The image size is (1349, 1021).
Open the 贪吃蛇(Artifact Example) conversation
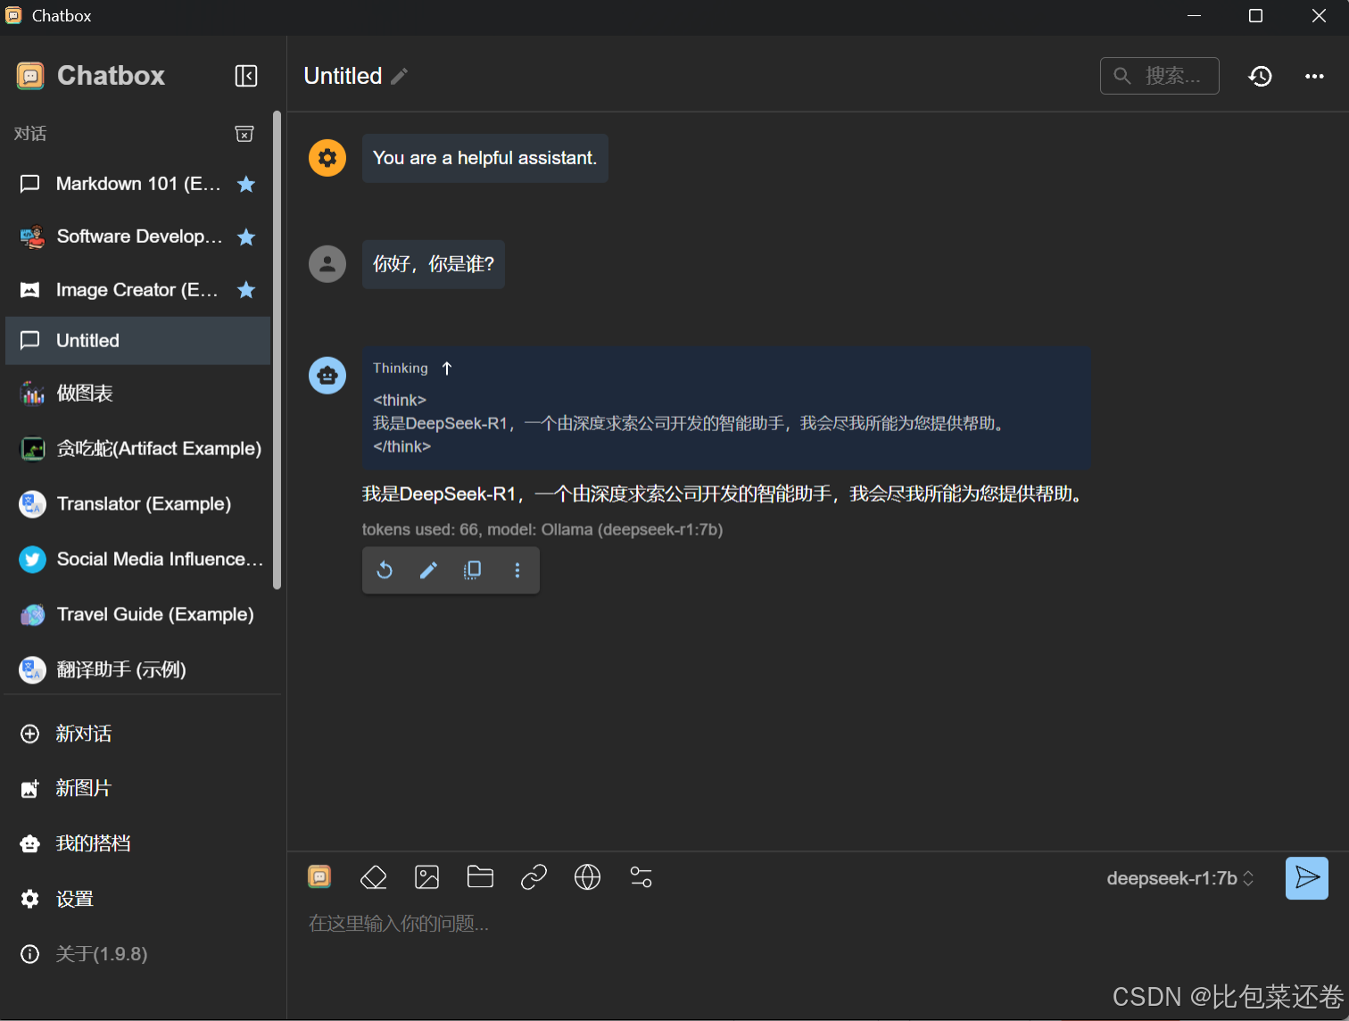click(137, 448)
